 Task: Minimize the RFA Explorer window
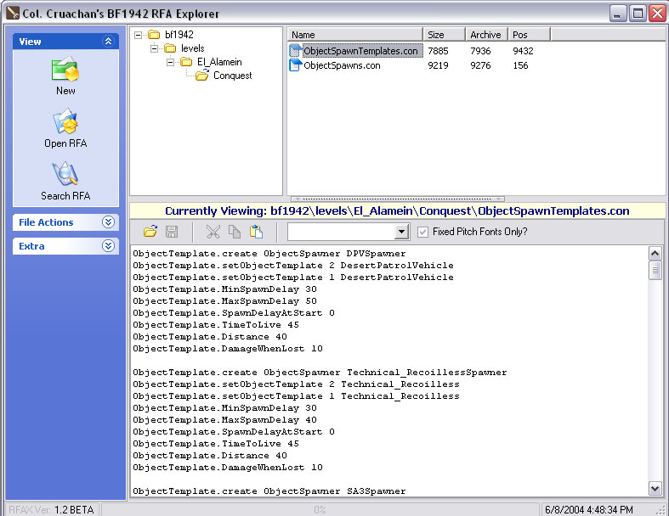click(617, 14)
